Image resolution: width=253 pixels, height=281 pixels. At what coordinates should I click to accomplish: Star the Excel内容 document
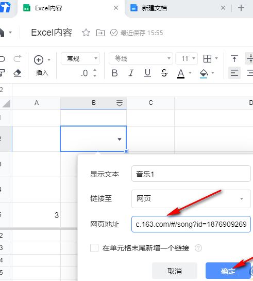point(86,33)
